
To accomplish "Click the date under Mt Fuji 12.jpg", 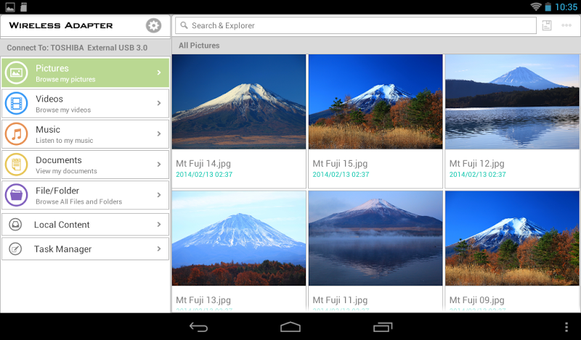I will [x=478, y=174].
